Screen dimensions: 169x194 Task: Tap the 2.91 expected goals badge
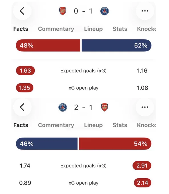tap(142, 166)
